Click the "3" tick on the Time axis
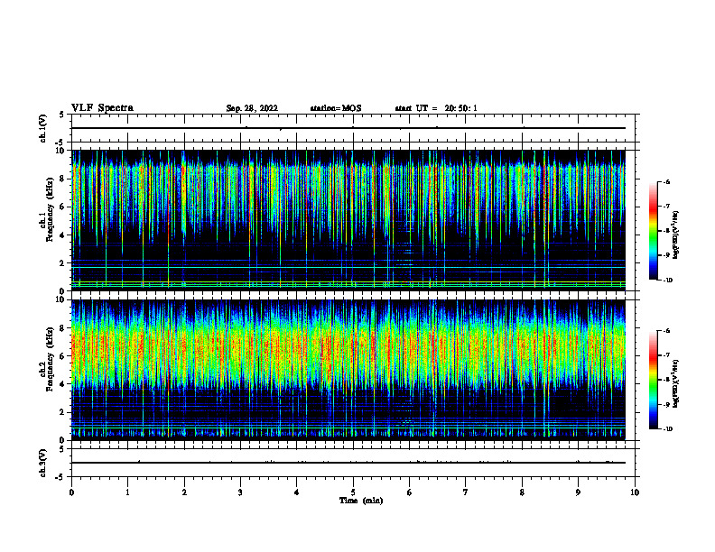Viewport: 715px width, 552px height. click(x=240, y=492)
